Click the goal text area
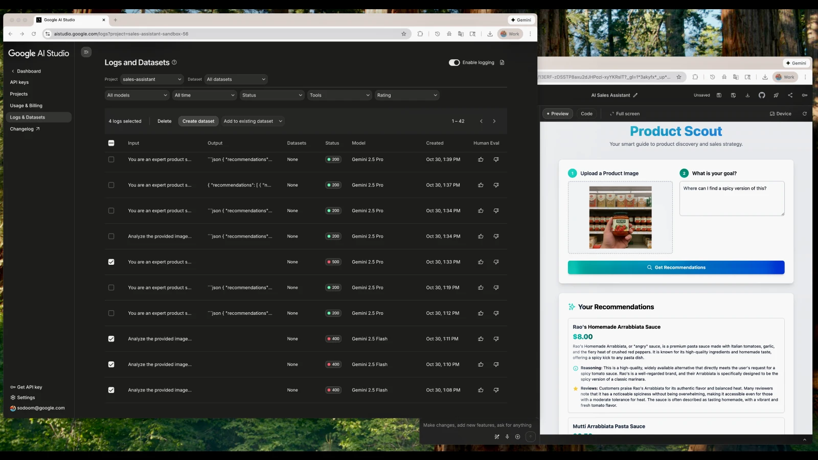The height and width of the screenshot is (460, 818). point(732,198)
